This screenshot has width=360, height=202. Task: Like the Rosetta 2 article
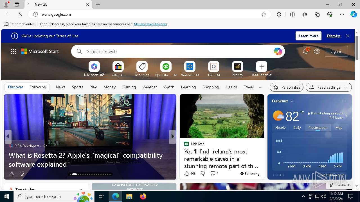point(12,174)
